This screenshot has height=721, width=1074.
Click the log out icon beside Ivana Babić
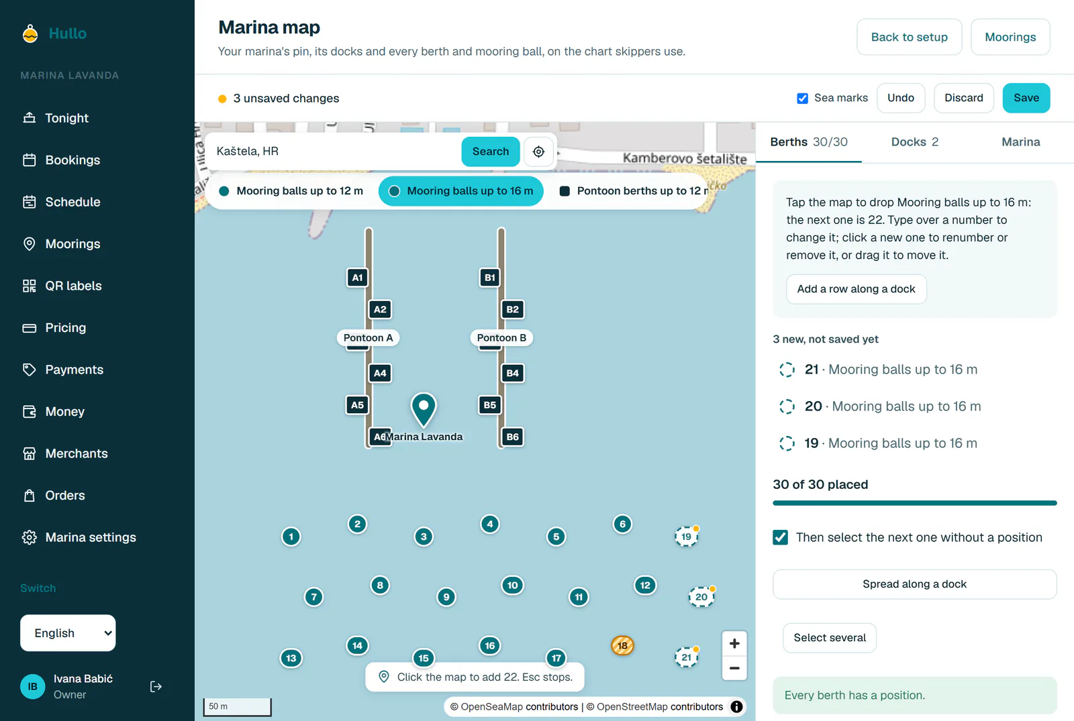click(x=156, y=686)
